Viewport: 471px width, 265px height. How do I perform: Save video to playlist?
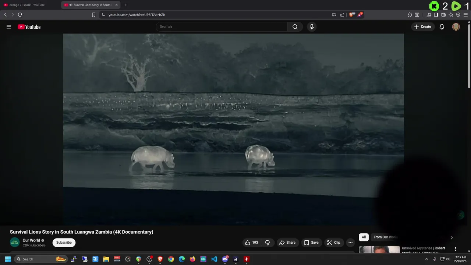311,243
